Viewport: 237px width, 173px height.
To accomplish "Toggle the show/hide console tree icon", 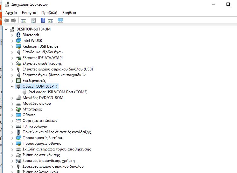I will click(23, 21).
